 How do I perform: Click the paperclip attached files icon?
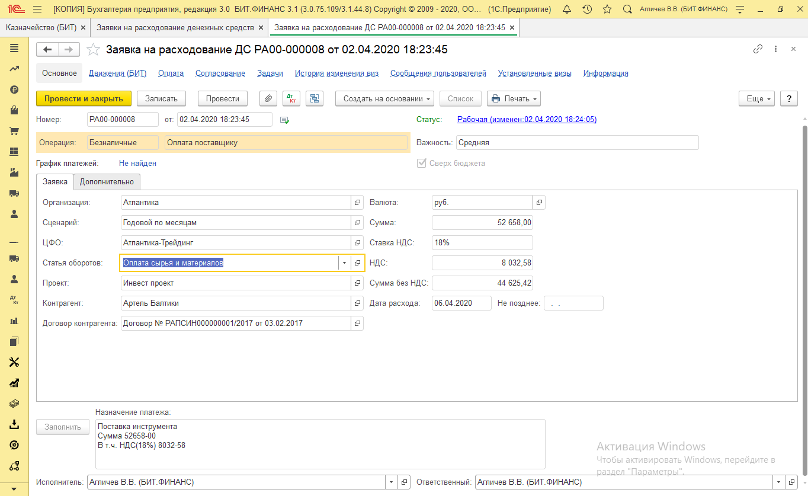click(x=268, y=99)
